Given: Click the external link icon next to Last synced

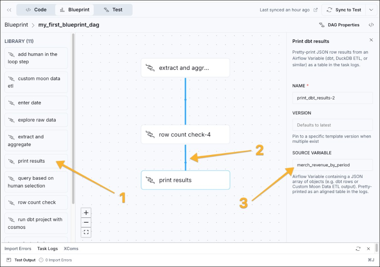Looking at the screenshot, I should pos(315,10).
